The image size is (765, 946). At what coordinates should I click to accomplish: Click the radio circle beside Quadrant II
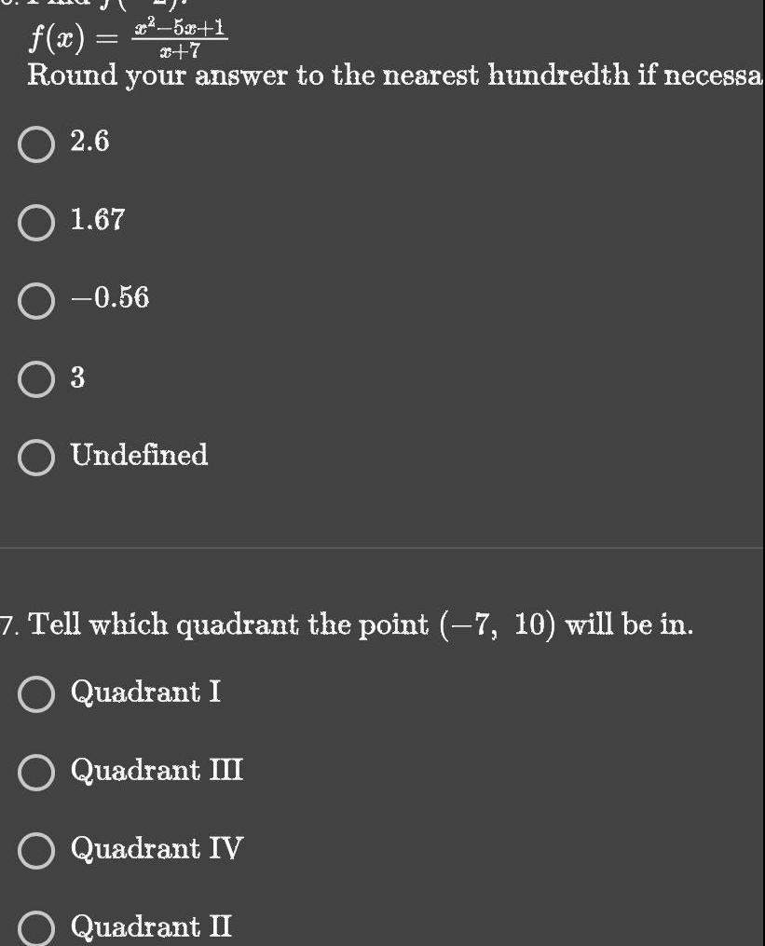[37, 926]
